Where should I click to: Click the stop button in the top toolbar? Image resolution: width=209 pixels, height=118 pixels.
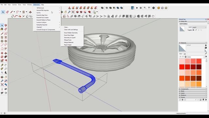(x=141, y=8)
